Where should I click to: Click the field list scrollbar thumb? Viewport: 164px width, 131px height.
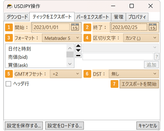70,54
